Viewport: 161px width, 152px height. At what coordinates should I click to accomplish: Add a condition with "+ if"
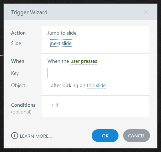coord(55,105)
